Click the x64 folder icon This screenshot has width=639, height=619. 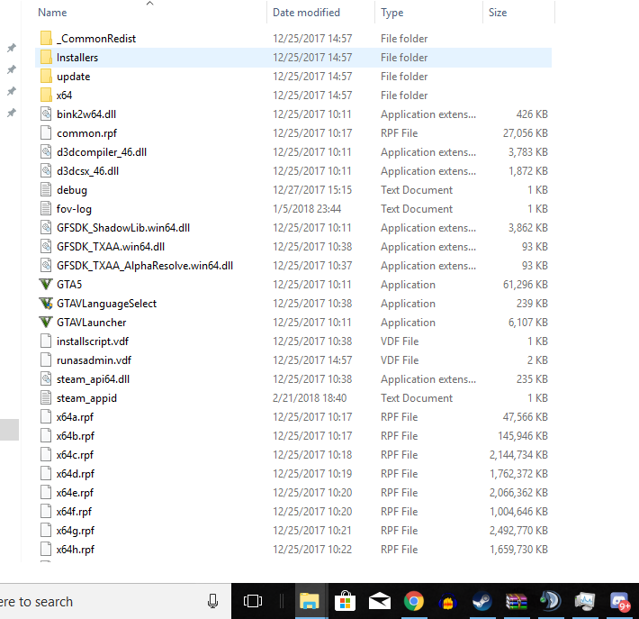[46, 96]
